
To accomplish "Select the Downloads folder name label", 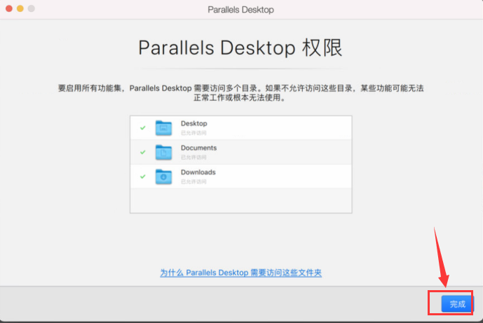I will pyautogui.click(x=198, y=173).
